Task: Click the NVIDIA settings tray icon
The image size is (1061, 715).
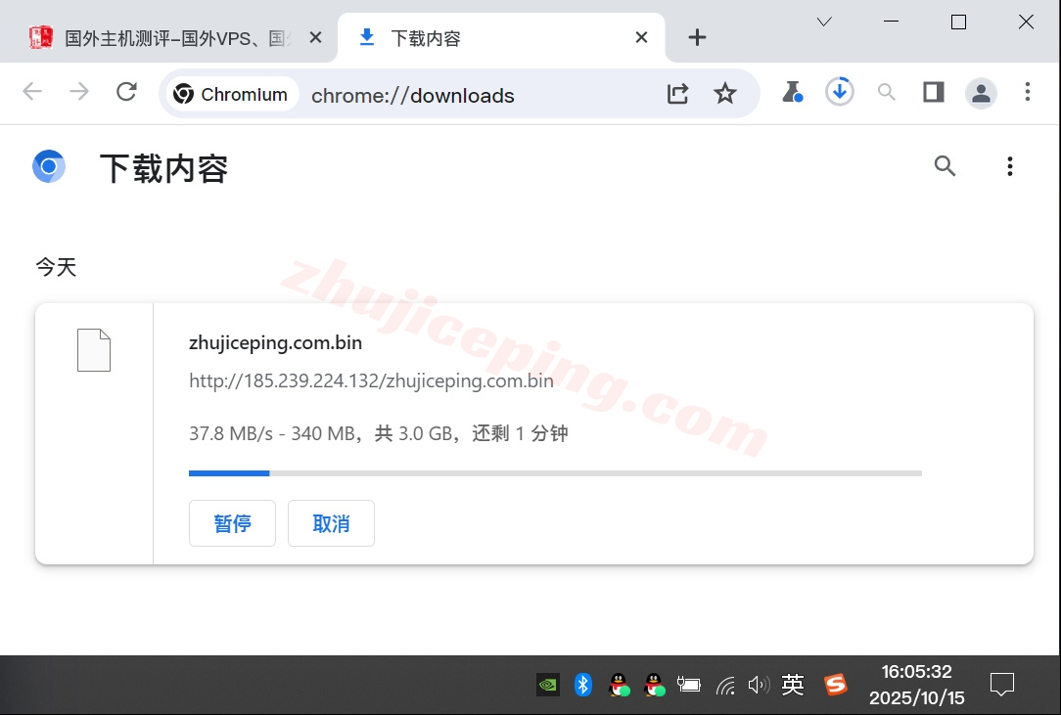Action: pyautogui.click(x=548, y=685)
